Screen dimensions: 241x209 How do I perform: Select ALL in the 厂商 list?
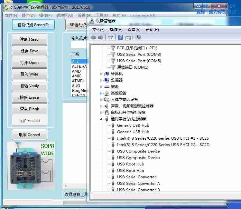[79, 61]
